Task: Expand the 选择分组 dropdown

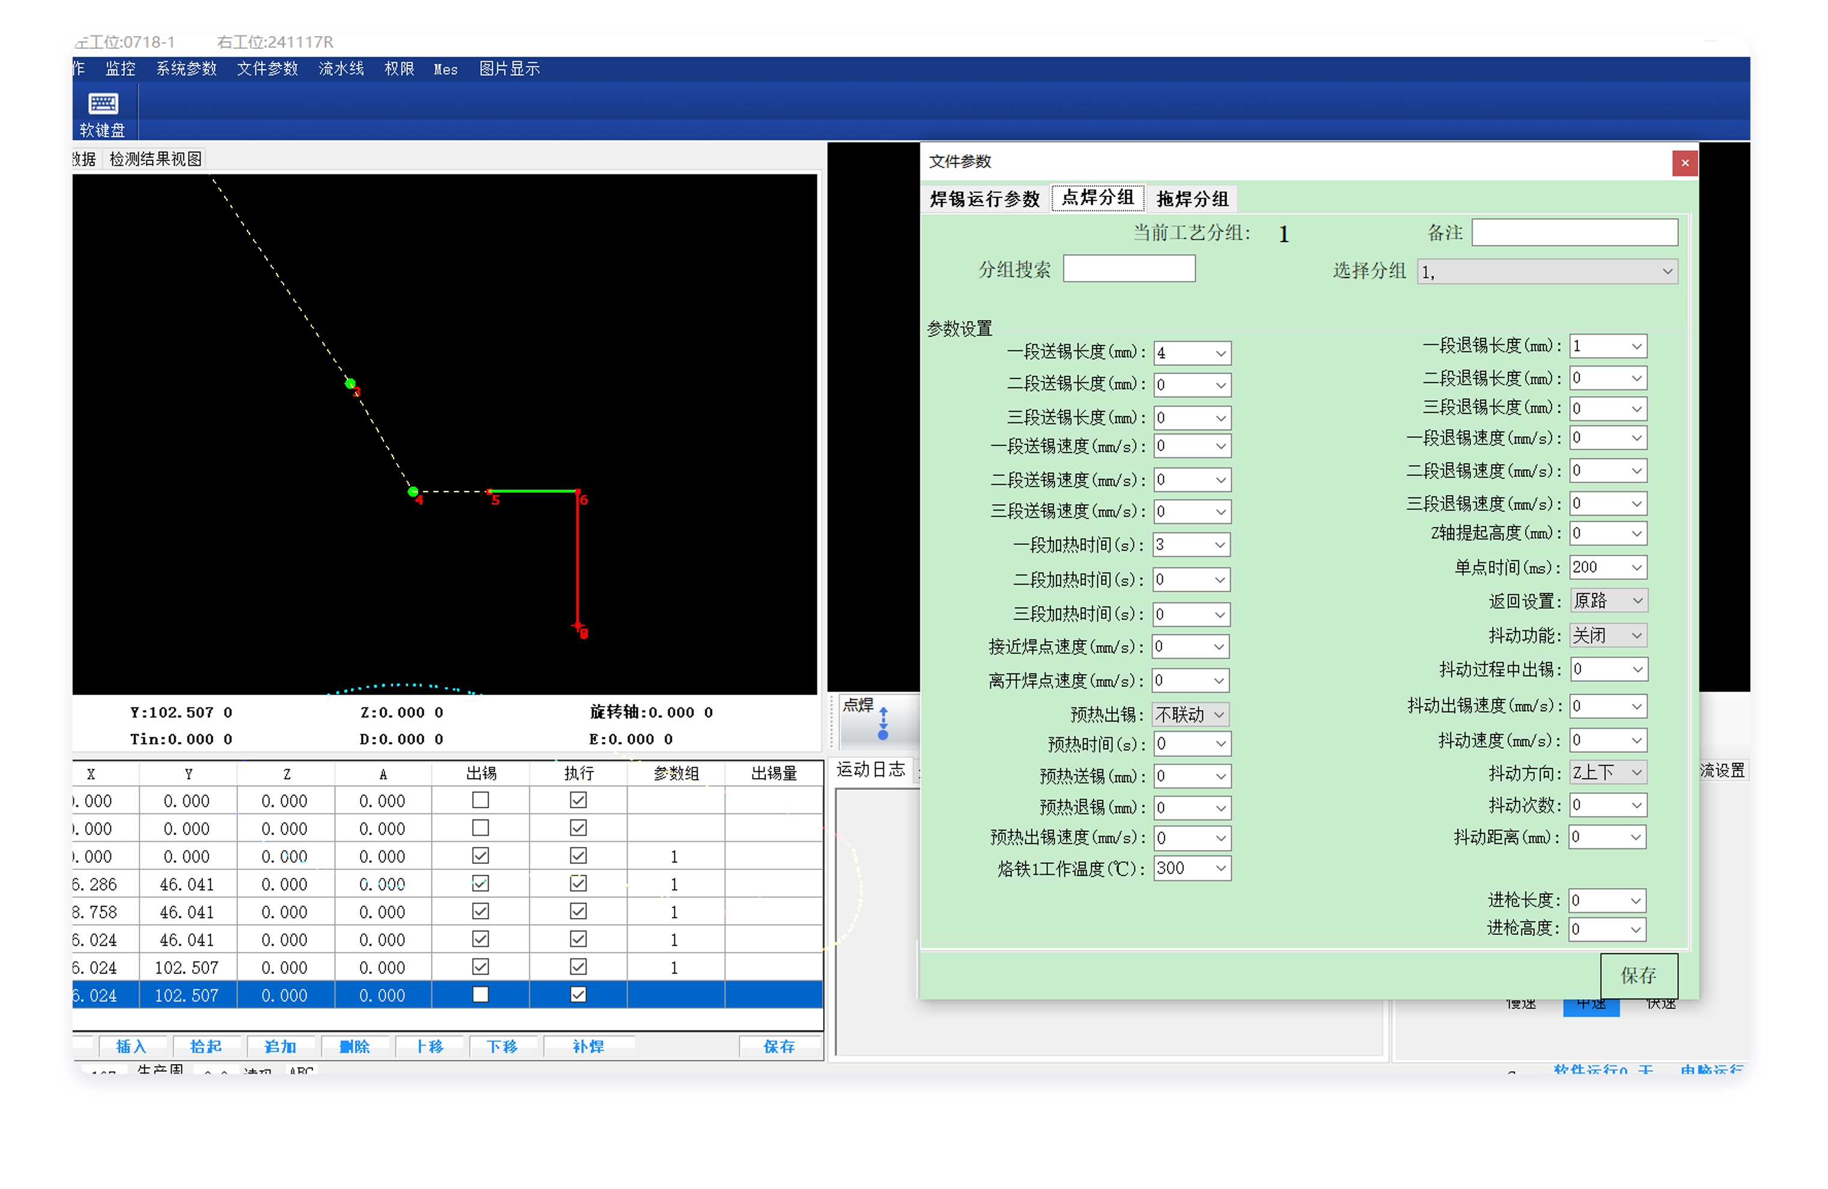Action: (1666, 272)
